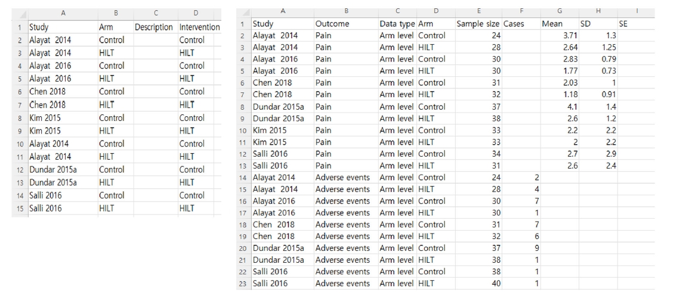Click the sample size 40 cell
Viewport: 673px width, 295px height.
478,282
